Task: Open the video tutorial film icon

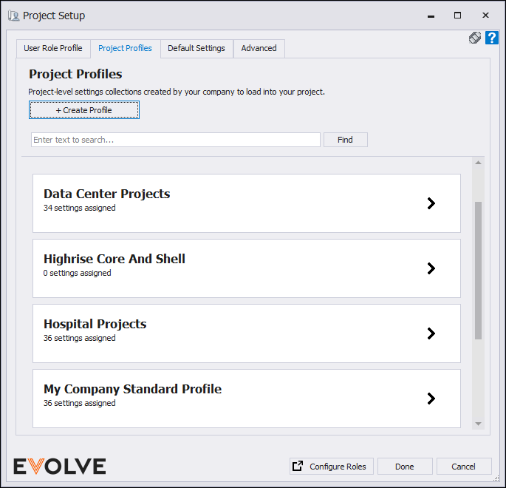Action: 475,38
